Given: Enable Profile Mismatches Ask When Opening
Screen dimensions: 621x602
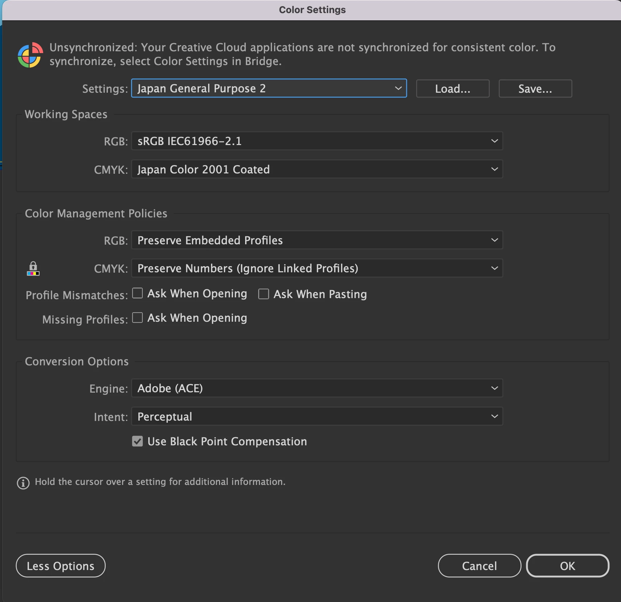Looking at the screenshot, I should 137,293.
